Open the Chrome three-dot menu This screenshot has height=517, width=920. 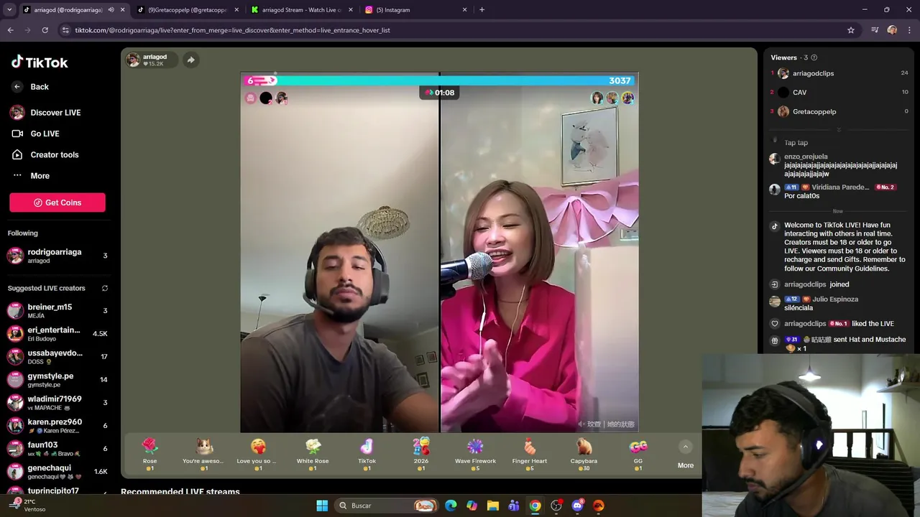click(x=909, y=30)
